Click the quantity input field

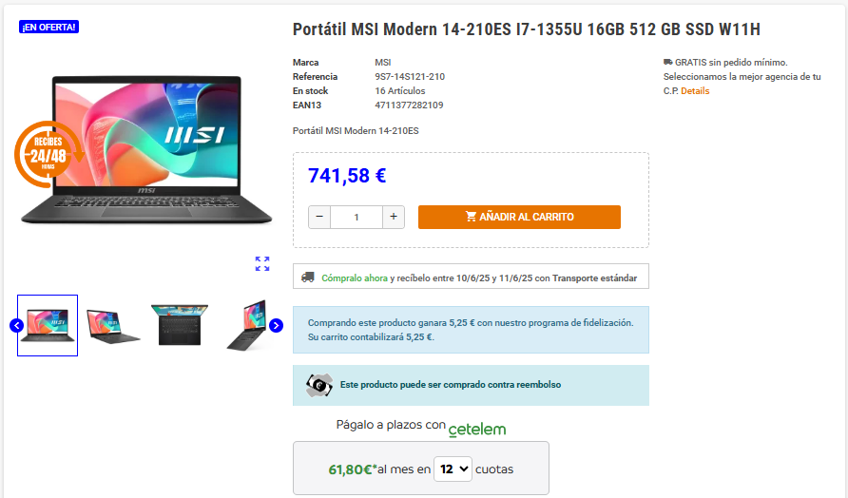coord(357,217)
